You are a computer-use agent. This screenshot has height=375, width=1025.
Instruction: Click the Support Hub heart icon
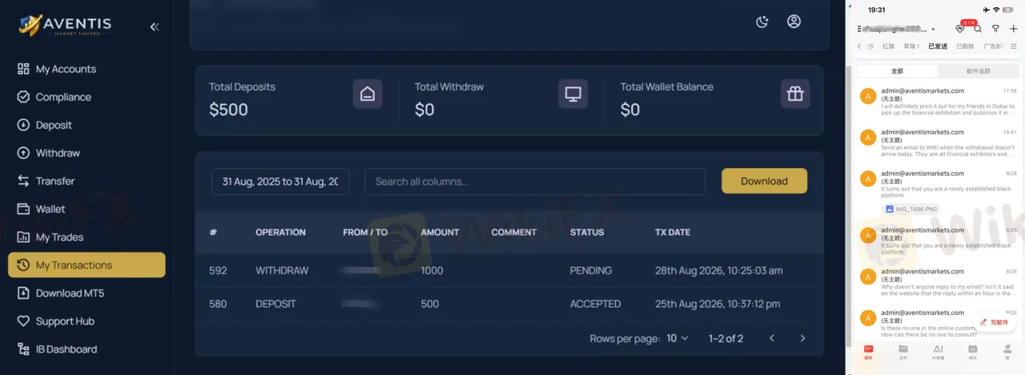tap(23, 321)
